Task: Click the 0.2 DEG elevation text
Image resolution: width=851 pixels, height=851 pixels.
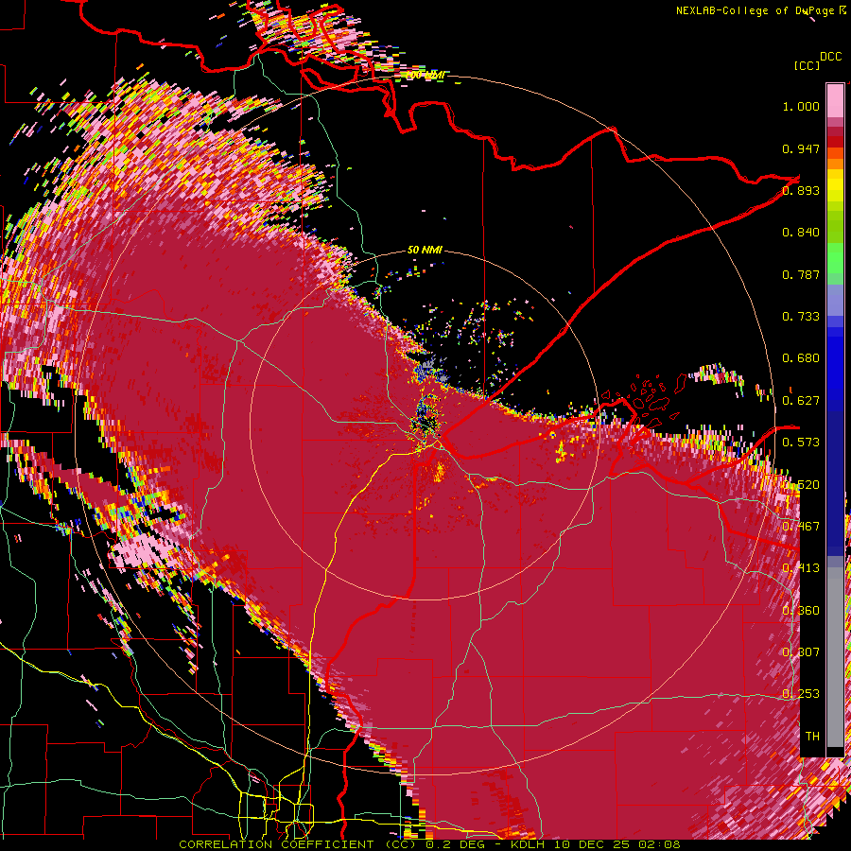Action: pos(455,844)
